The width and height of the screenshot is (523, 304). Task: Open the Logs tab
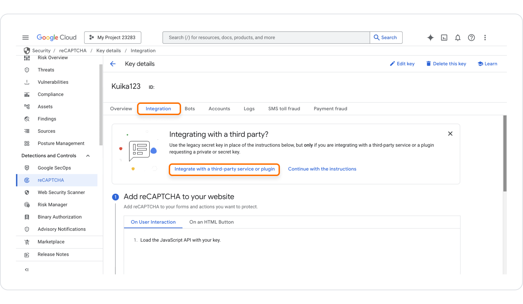click(249, 109)
